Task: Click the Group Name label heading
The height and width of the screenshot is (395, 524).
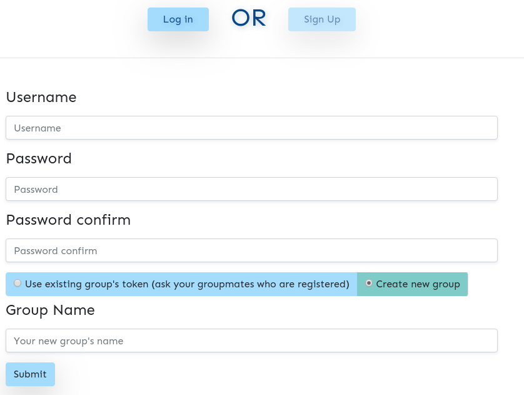Action: 50,310
